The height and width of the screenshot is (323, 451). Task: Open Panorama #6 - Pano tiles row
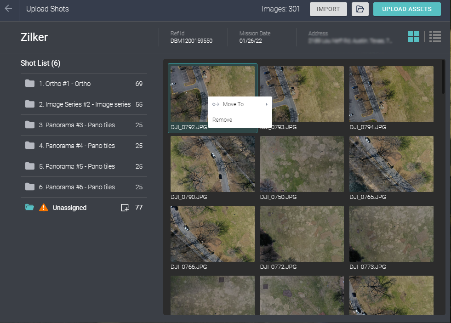(84, 187)
